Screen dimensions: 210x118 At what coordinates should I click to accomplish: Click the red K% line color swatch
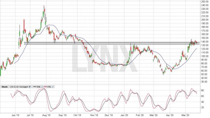pos(45,87)
